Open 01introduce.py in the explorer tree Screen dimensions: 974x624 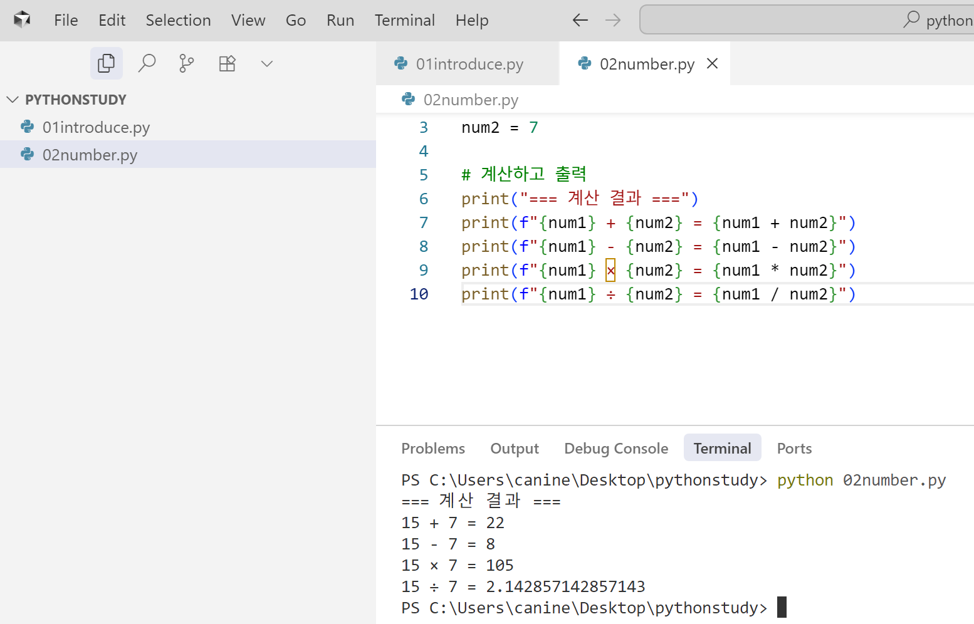click(188, 127)
